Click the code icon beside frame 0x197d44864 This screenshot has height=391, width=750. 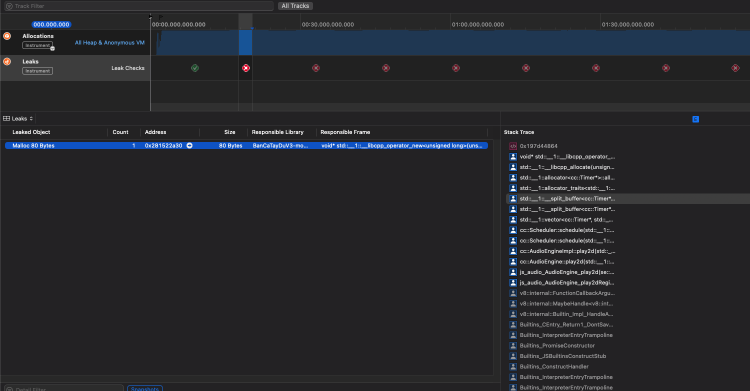[x=512, y=145]
